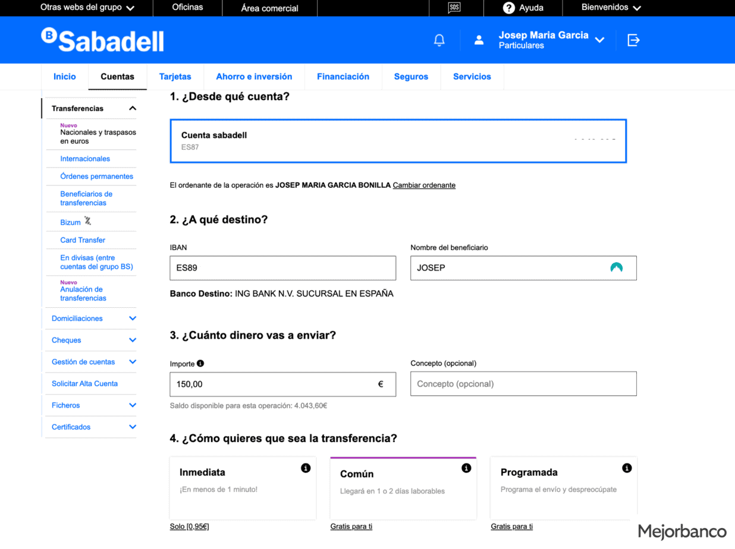Click the notifications bell icon
Viewport: 735px width, 549px height.
point(439,40)
